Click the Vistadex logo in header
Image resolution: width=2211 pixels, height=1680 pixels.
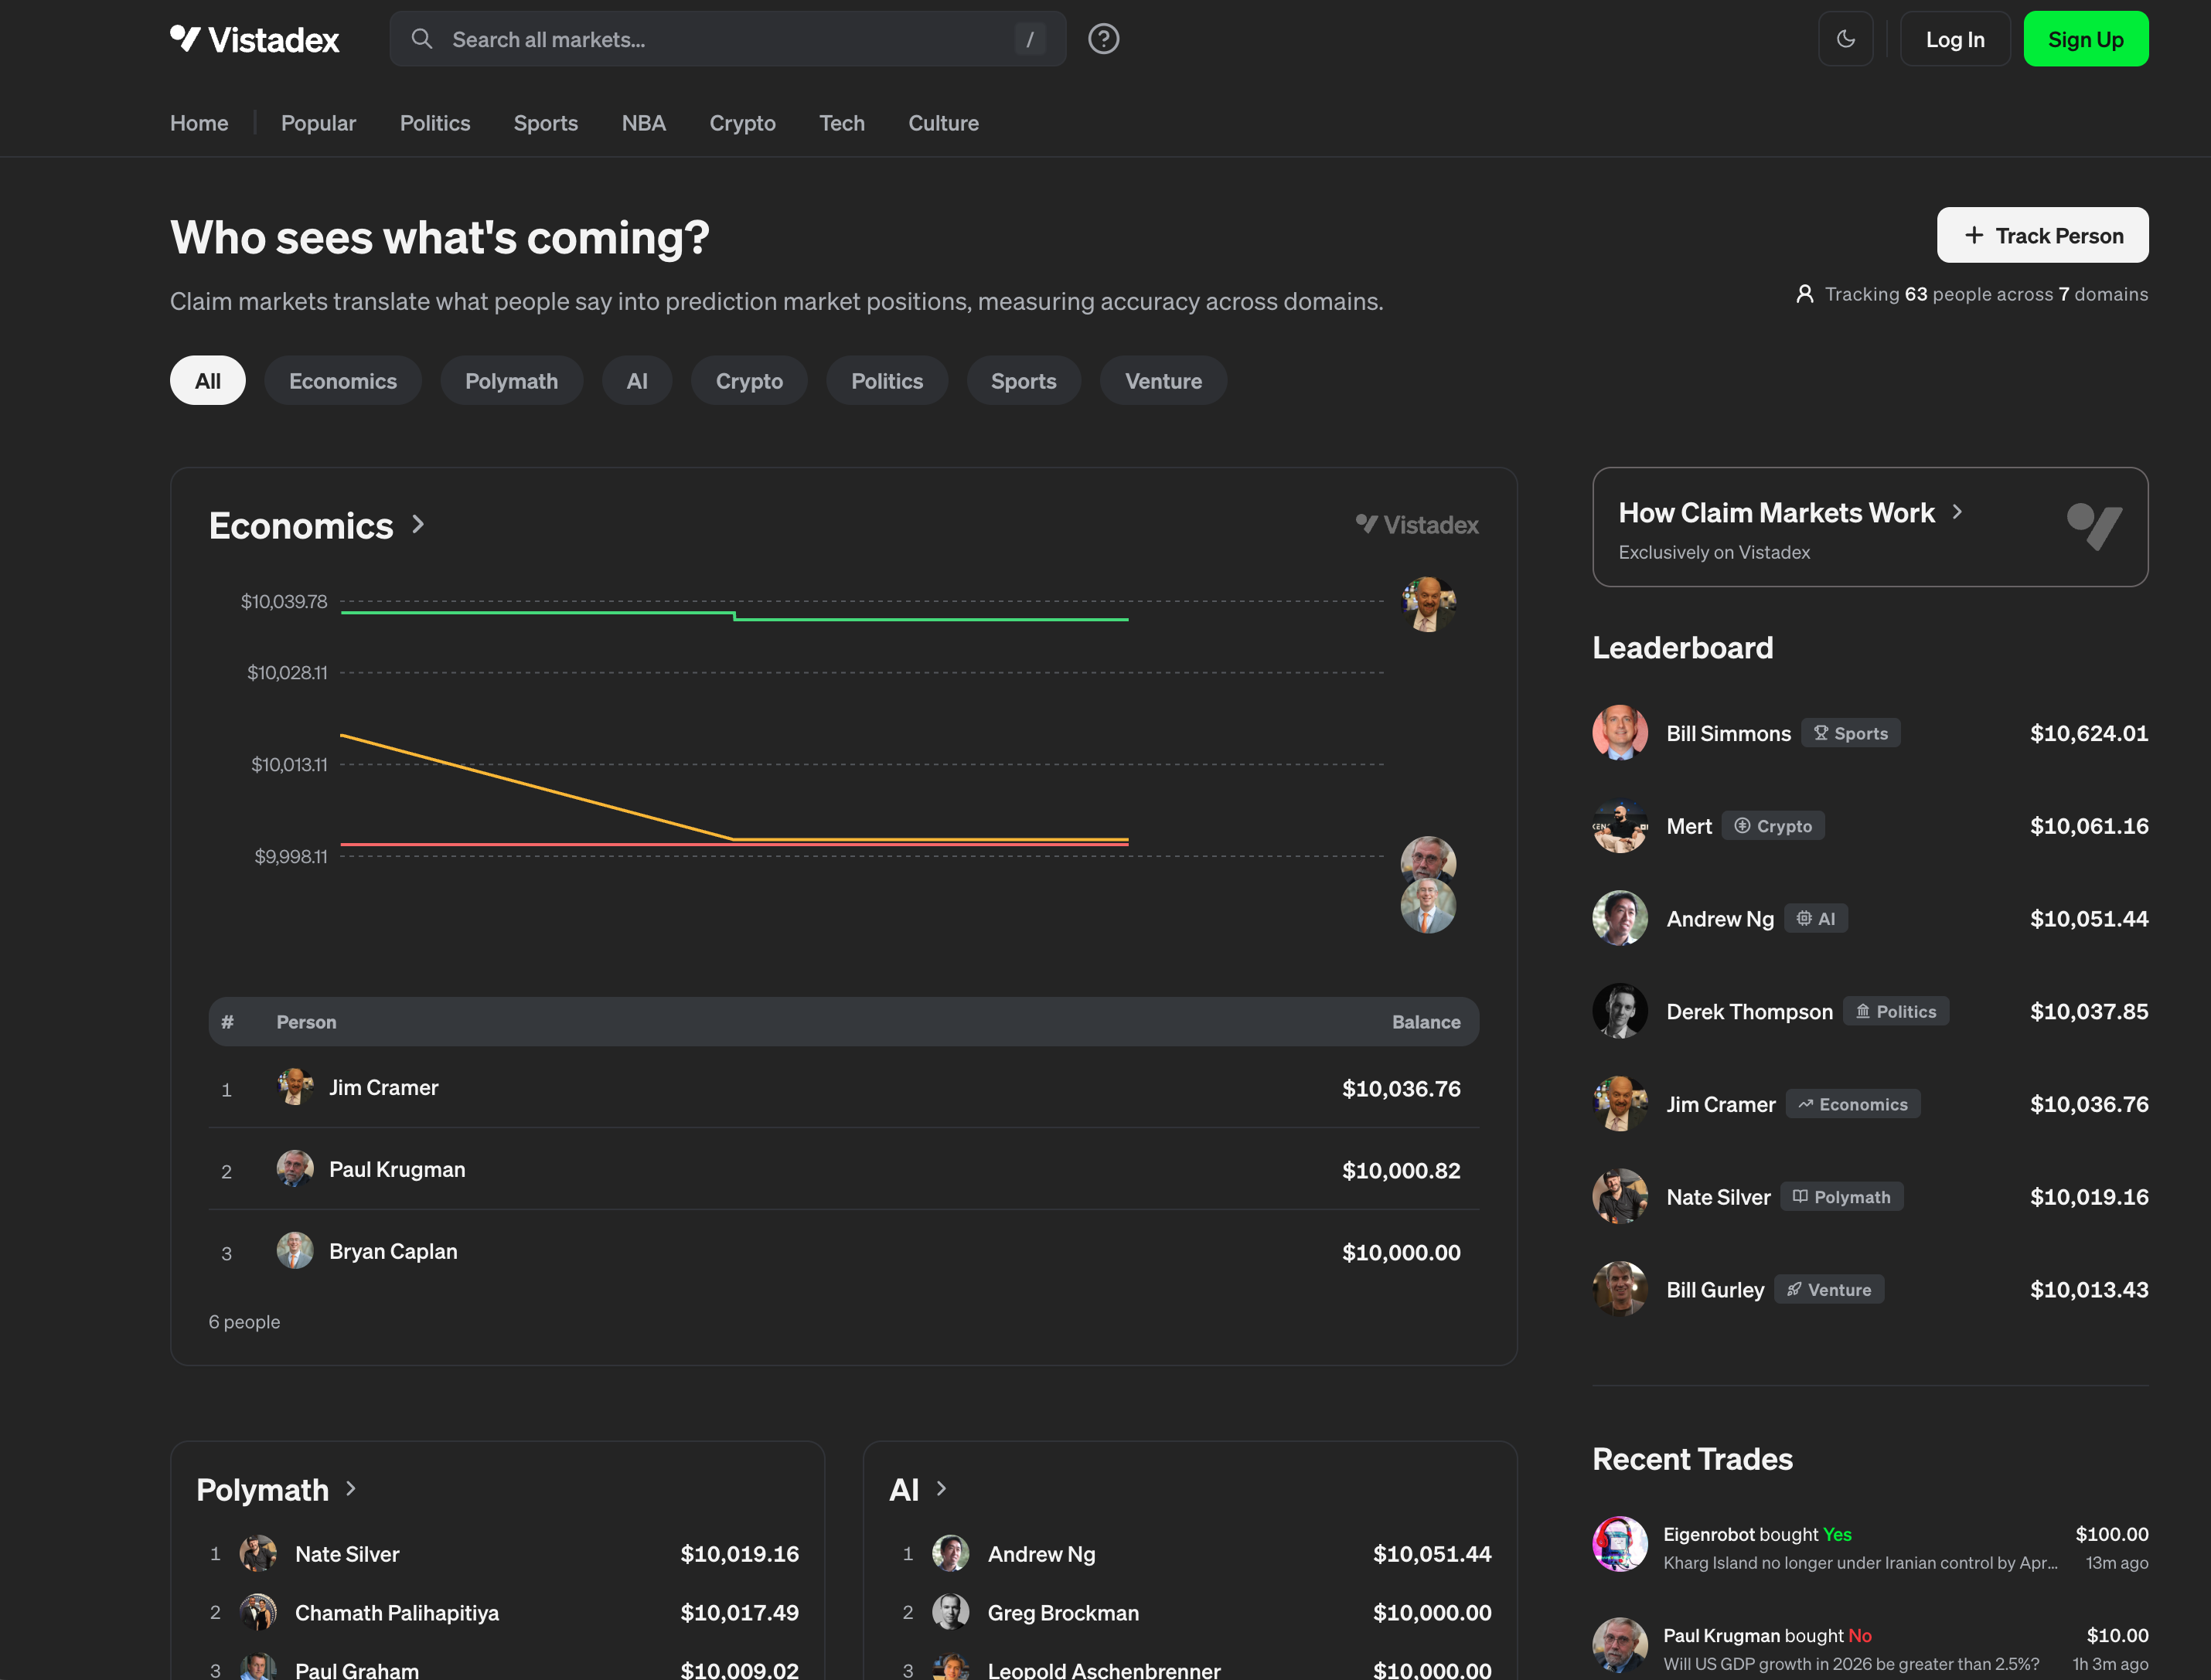(254, 39)
